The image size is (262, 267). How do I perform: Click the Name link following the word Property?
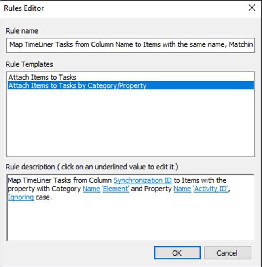[x=182, y=189]
